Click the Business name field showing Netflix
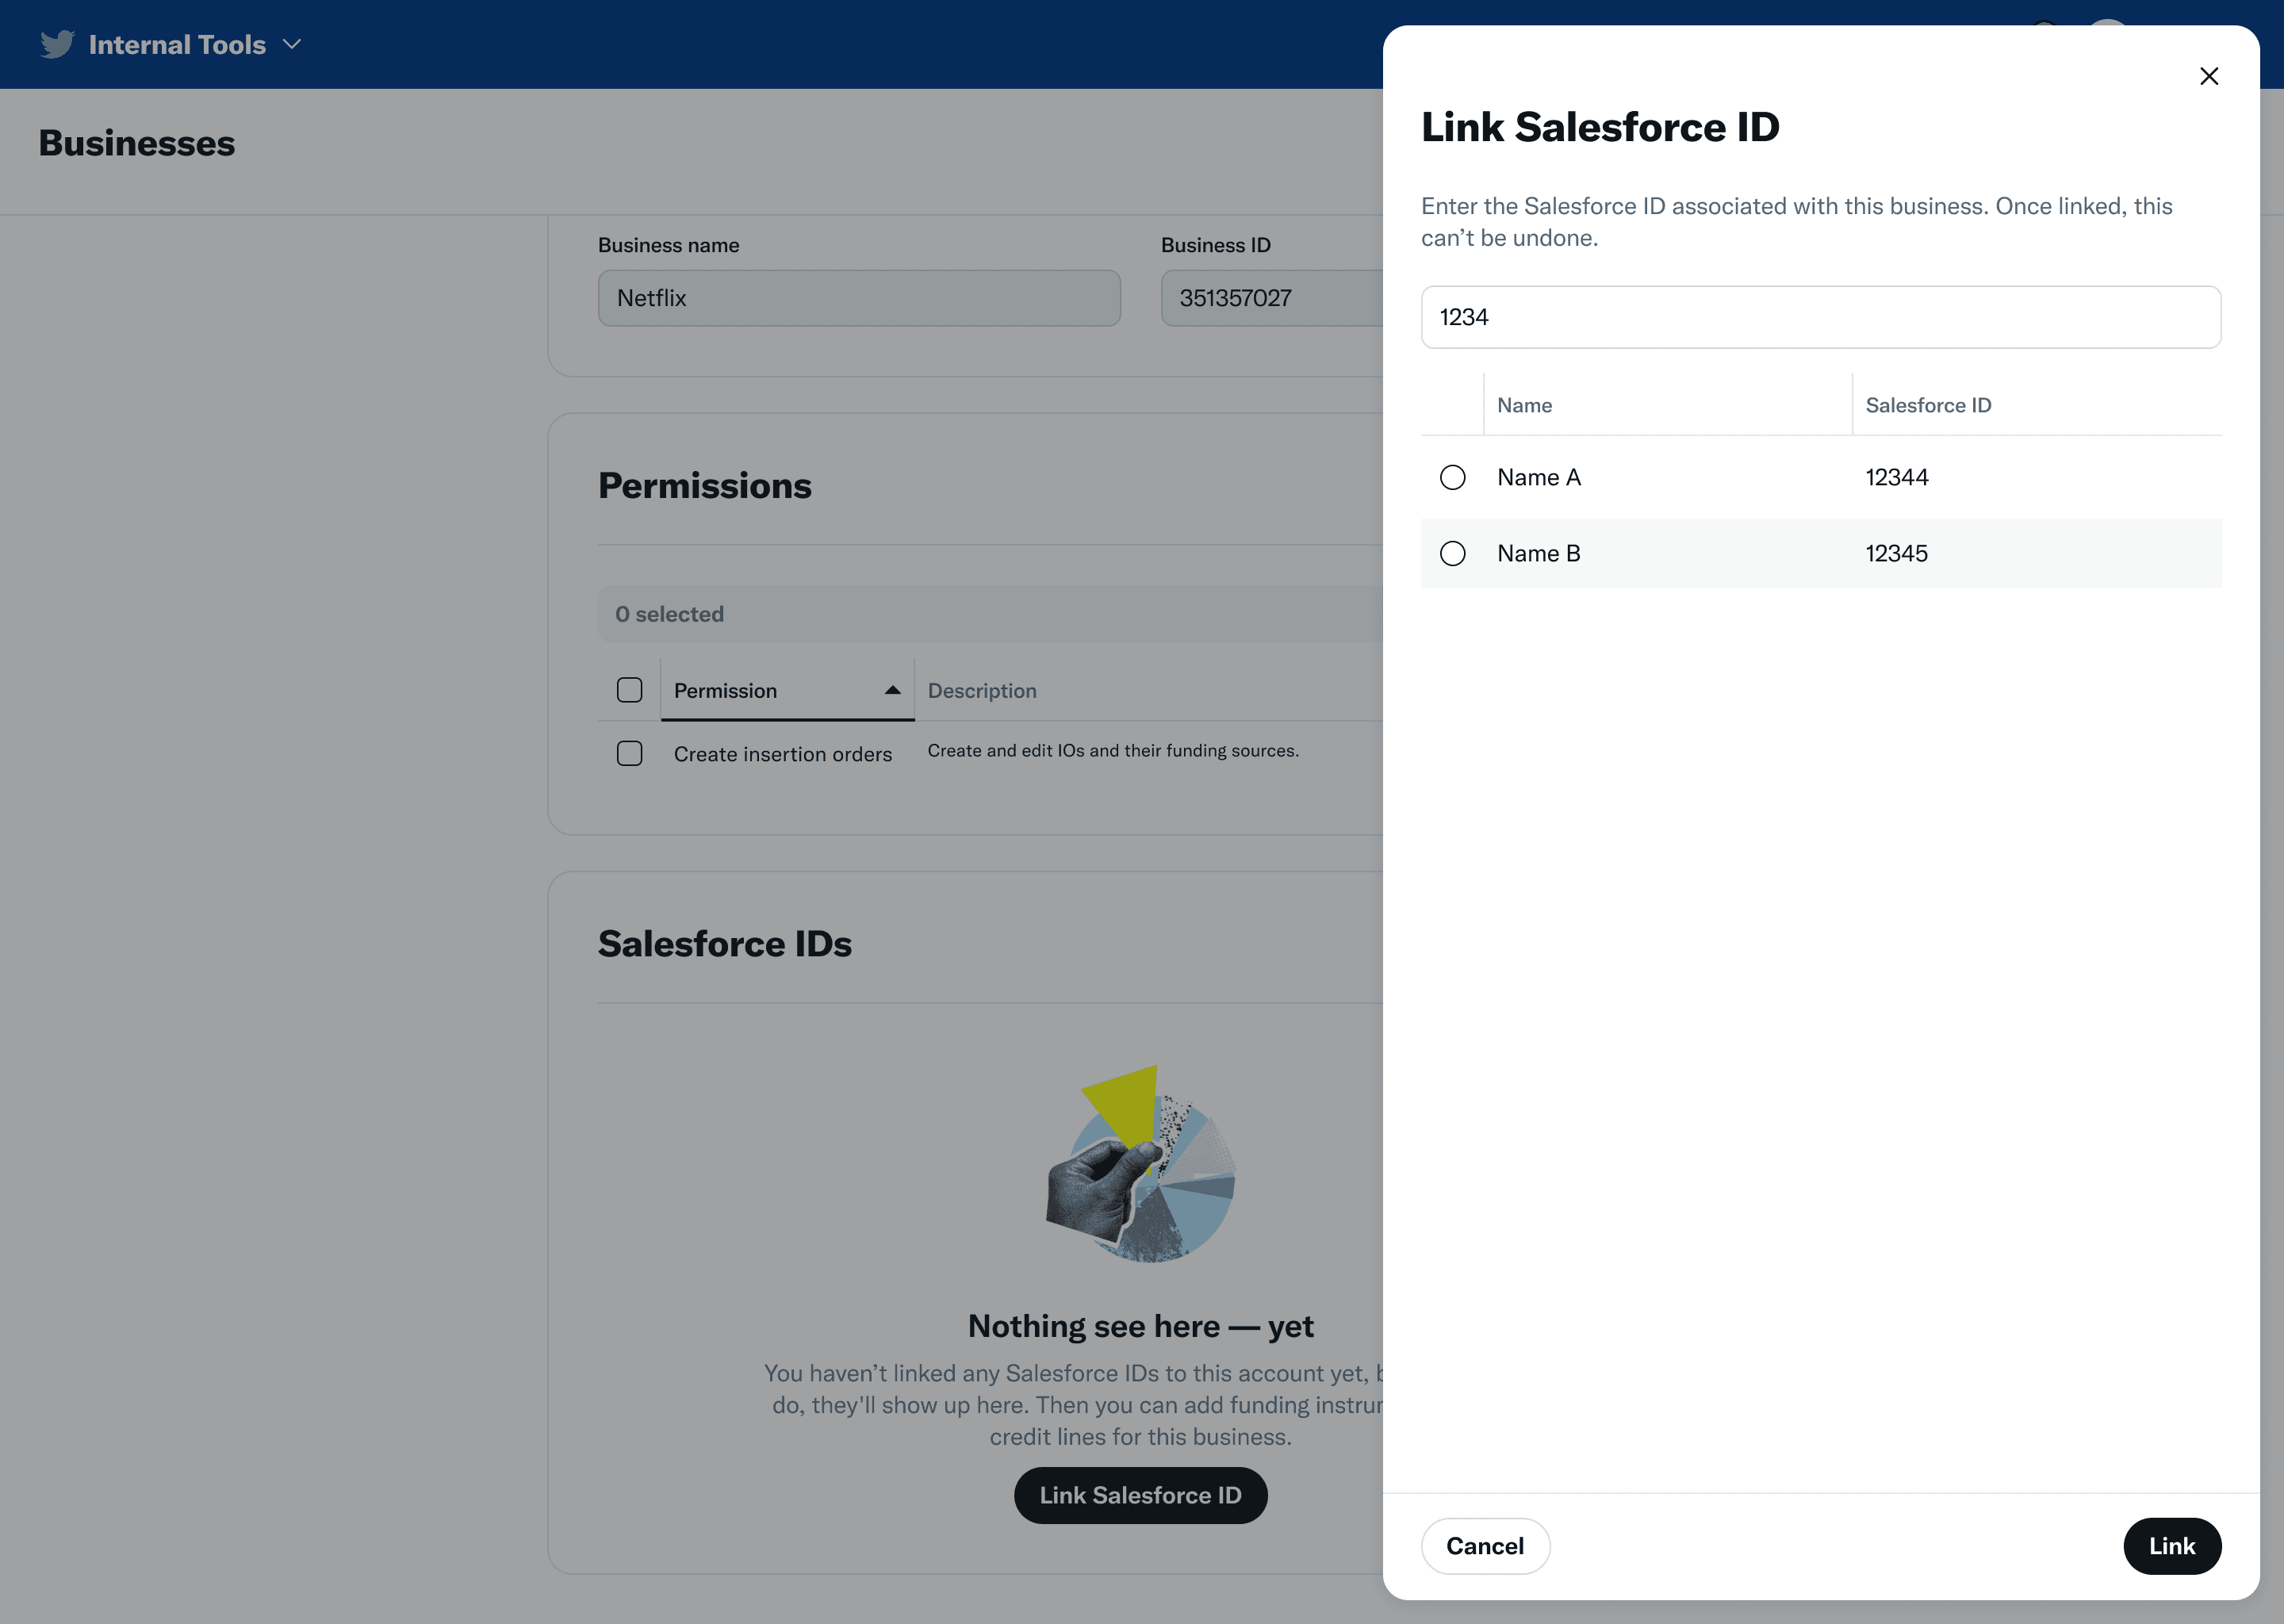Viewport: 2284px width, 1624px height. click(858, 298)
